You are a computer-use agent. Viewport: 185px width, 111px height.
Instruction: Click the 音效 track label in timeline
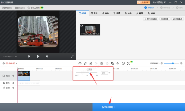pyautogui.click(x=6, y=88)
